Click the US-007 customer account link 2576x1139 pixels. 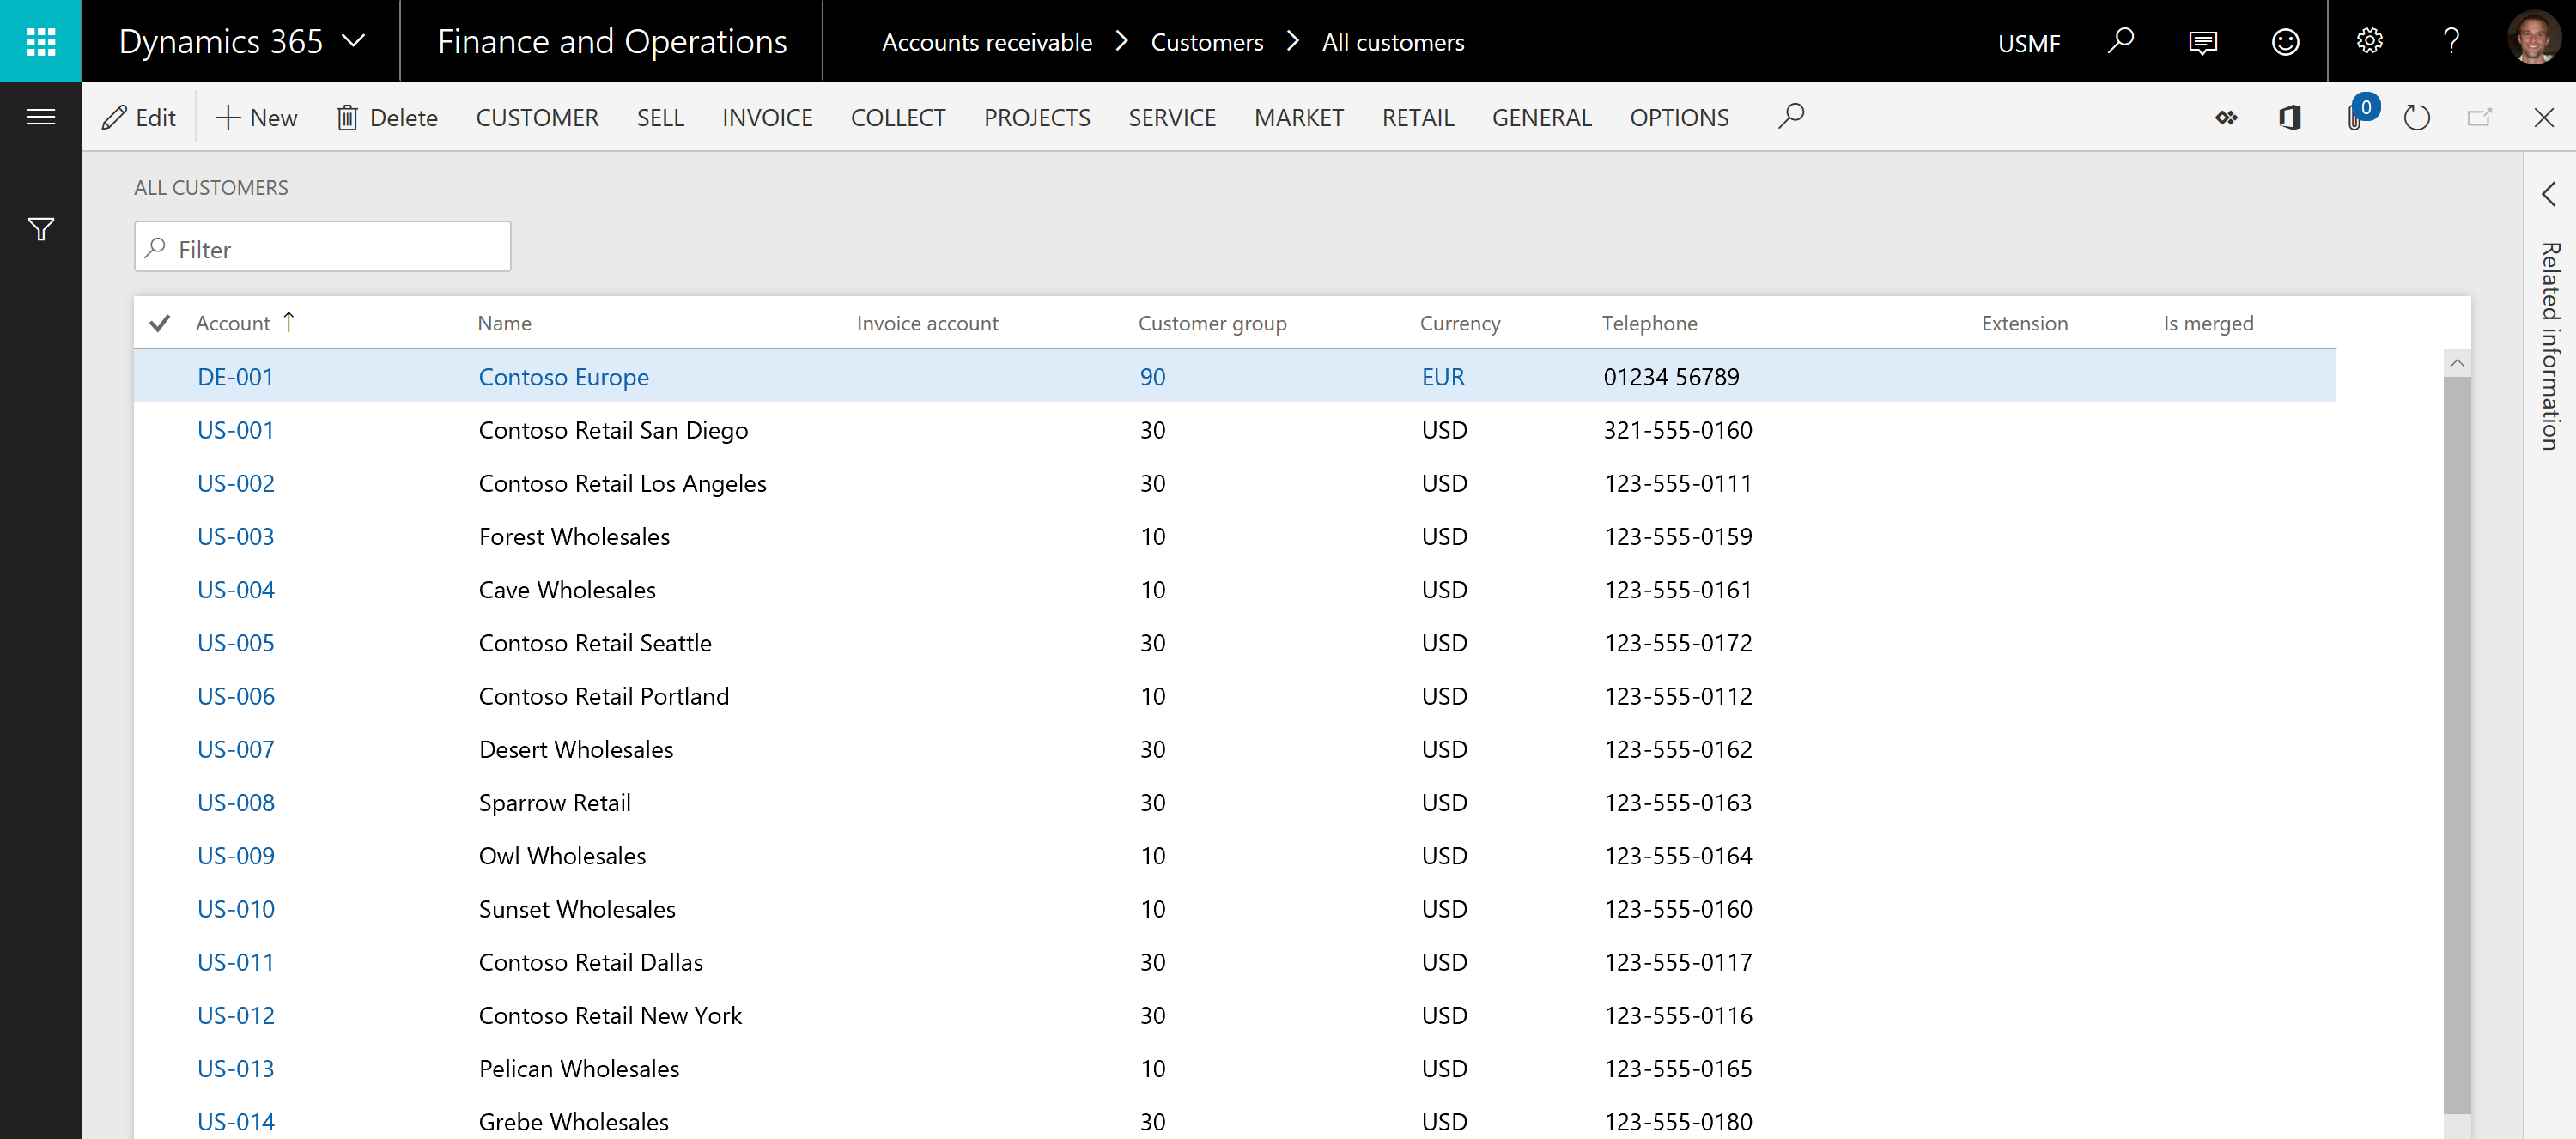point(235,750)
